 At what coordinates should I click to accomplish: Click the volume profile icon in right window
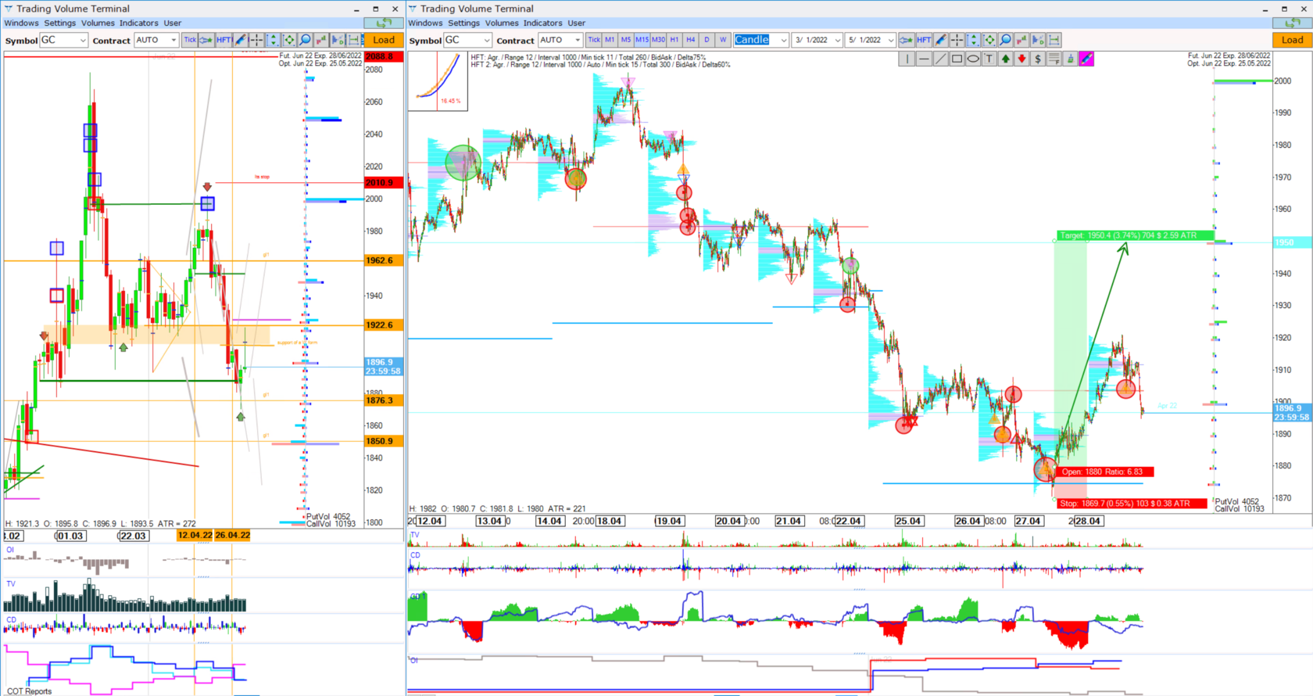1021,40
